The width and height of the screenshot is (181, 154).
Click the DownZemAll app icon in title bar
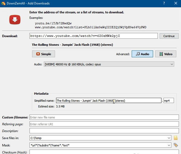4,3
